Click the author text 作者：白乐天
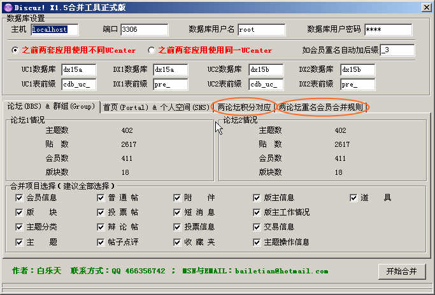 36,271
